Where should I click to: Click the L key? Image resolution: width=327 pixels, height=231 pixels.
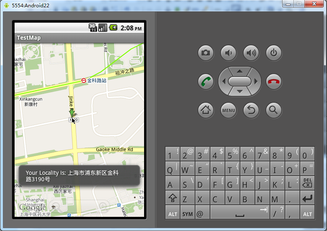[292, 183]
